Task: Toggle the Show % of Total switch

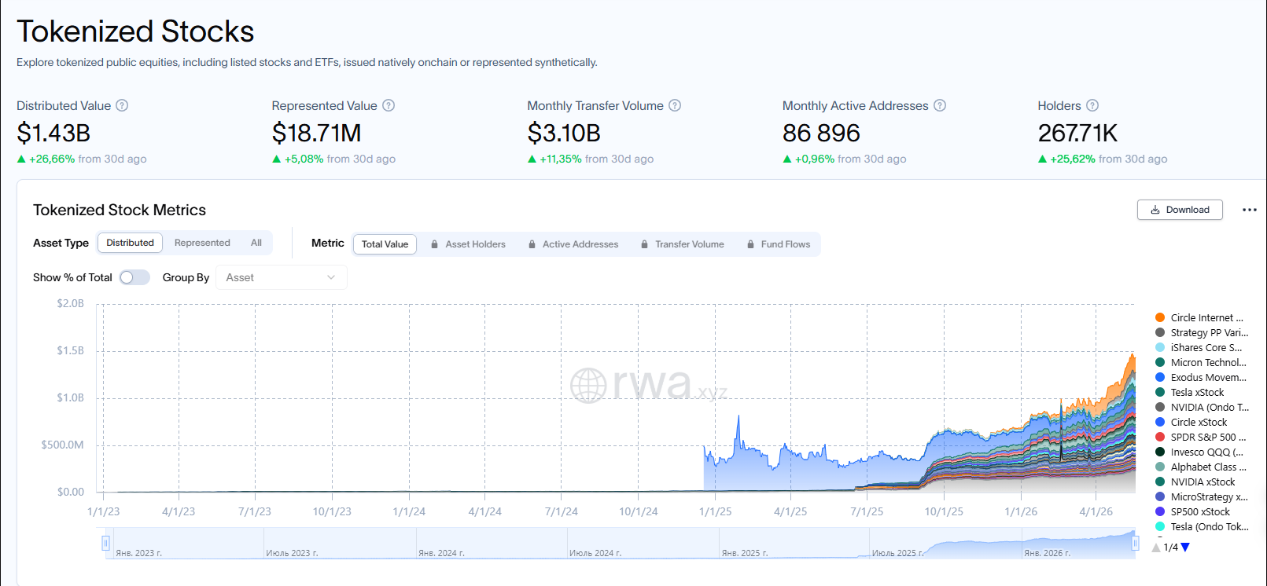Action: pos(134,277)
